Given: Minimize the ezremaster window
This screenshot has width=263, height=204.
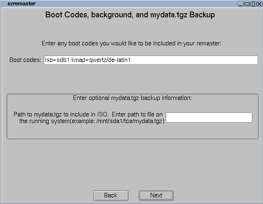Looking at the screenshot, I should [x=241, y=4].
